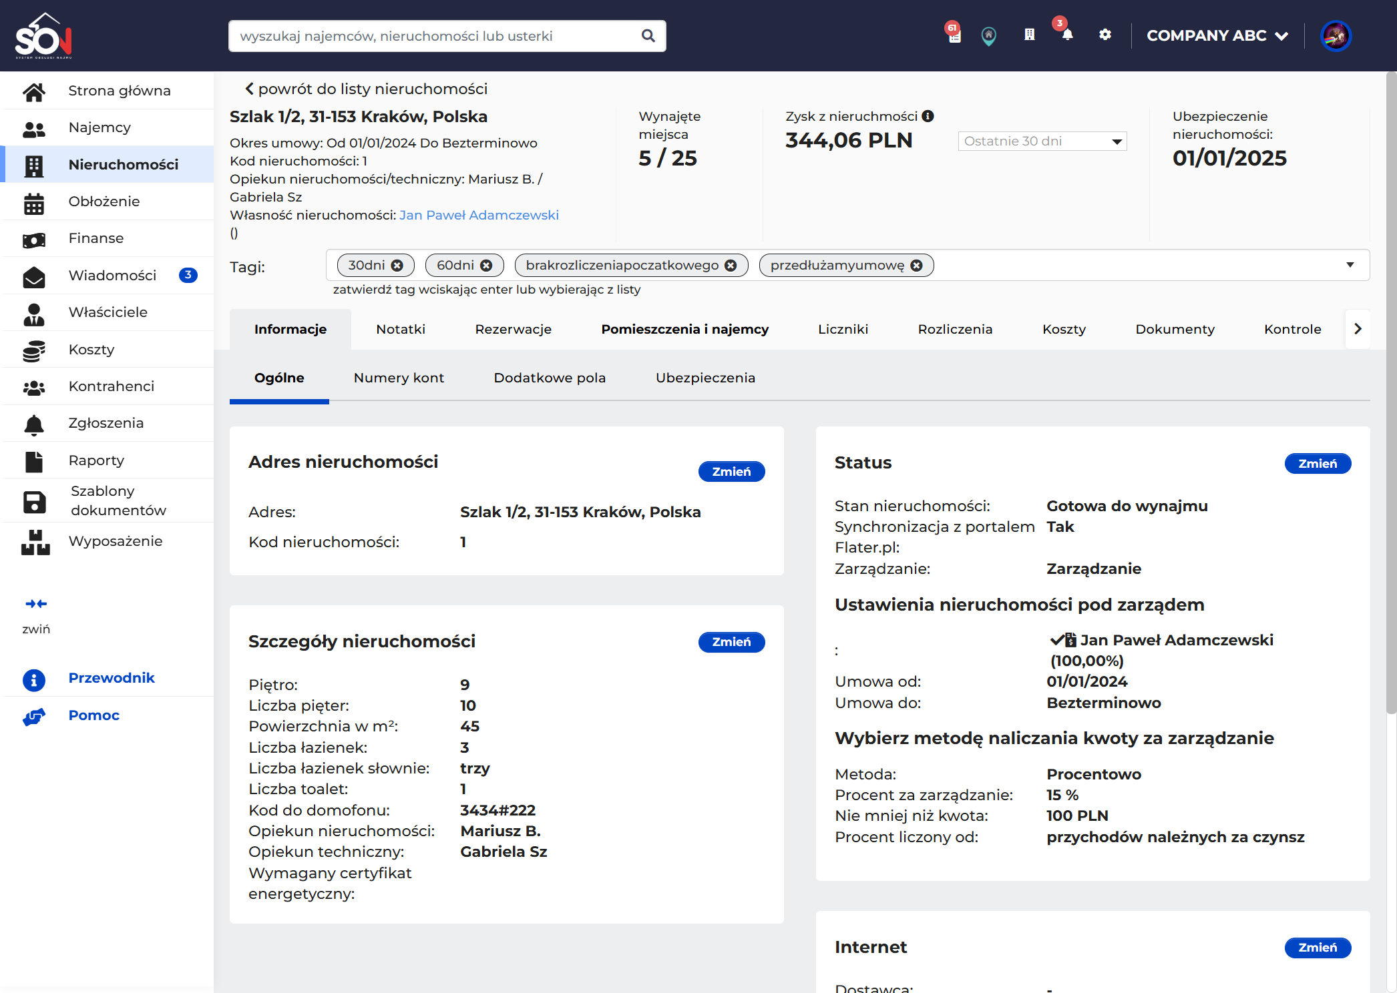Open the COMPANY ABC dropdown

click(x=1217, y=36)
